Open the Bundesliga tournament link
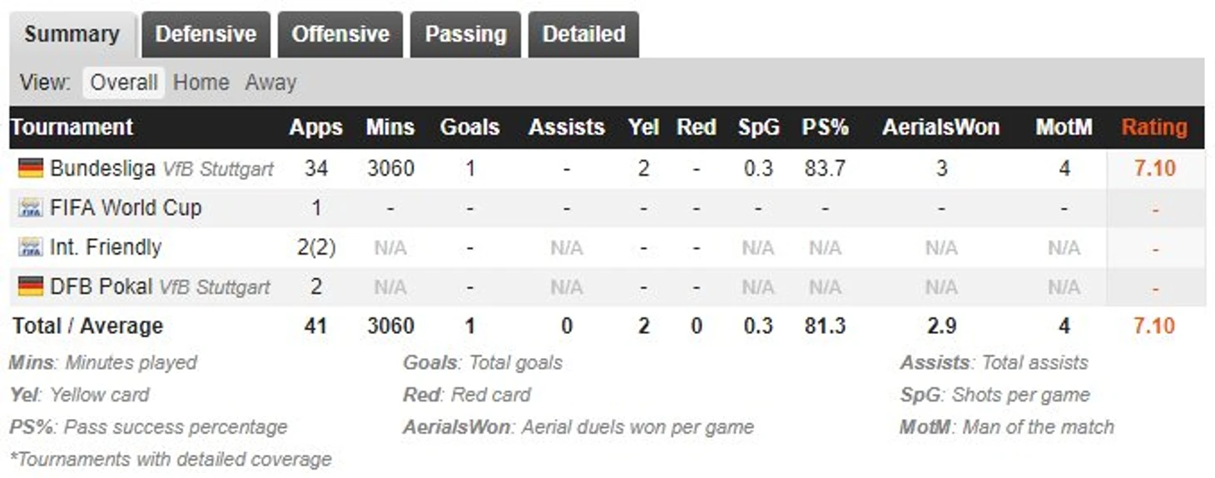This screenshot has height=478, width=1215. tap(102, 168)
